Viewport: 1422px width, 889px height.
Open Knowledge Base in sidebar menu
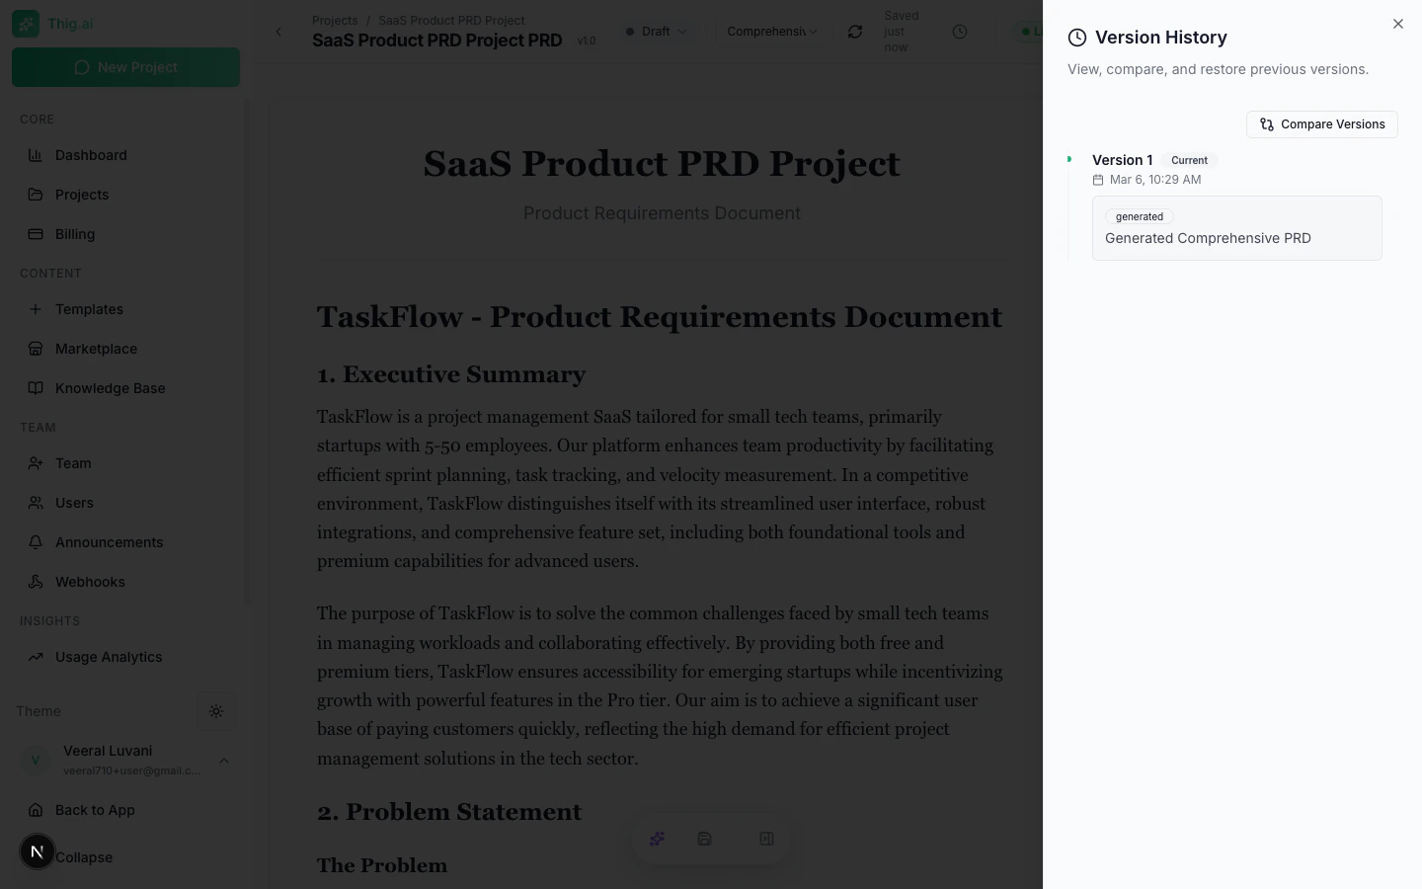[125, 388]
